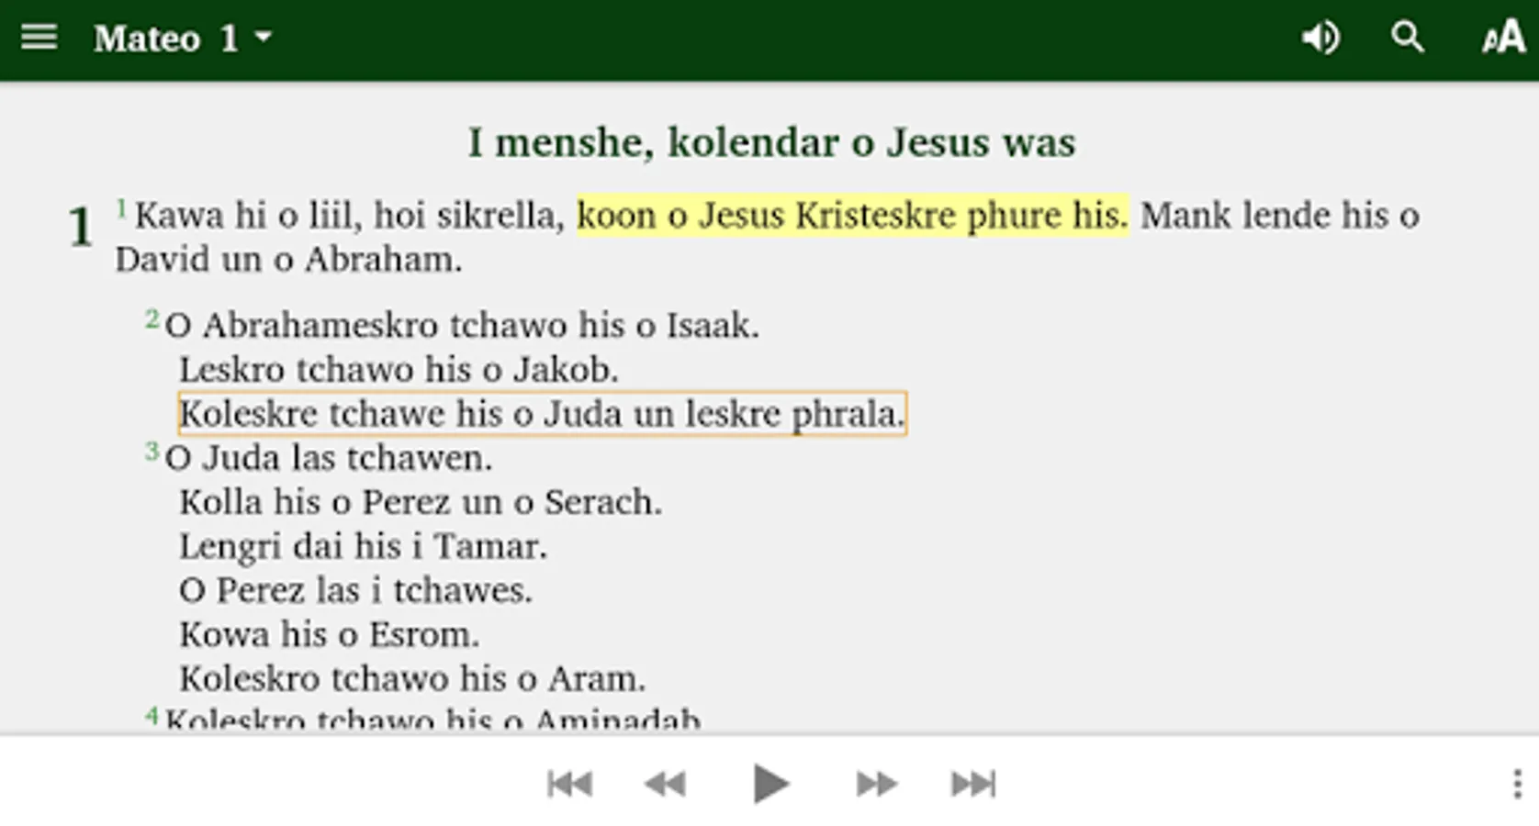Skip to next chapter audio
This screenshot has height=826, width=1539.
pyautogui.click(x=973, y=784)
